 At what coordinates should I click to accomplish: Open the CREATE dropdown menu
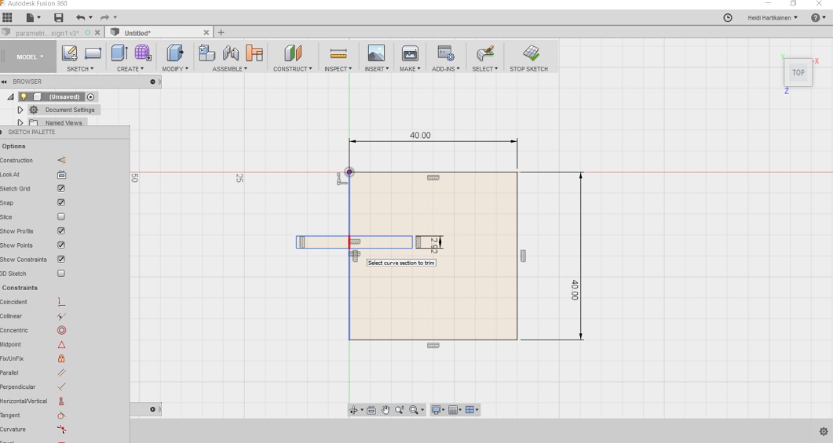130,69
